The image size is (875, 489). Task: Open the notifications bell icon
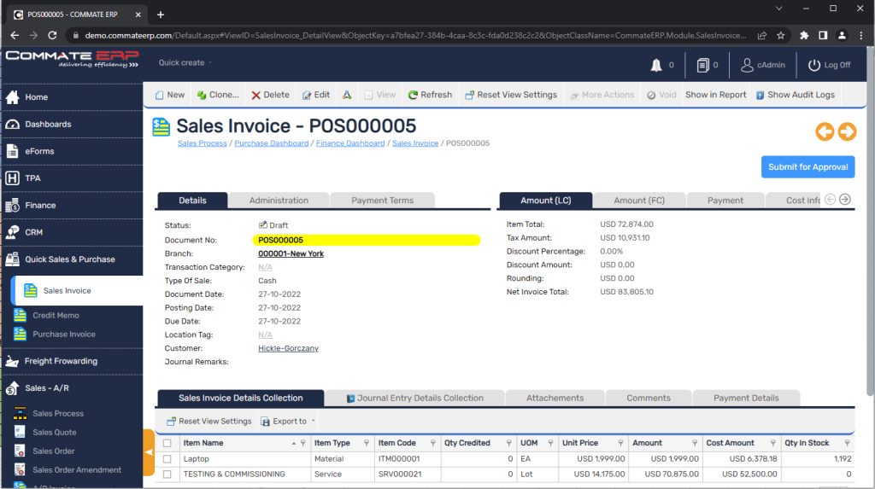[656, 65]
